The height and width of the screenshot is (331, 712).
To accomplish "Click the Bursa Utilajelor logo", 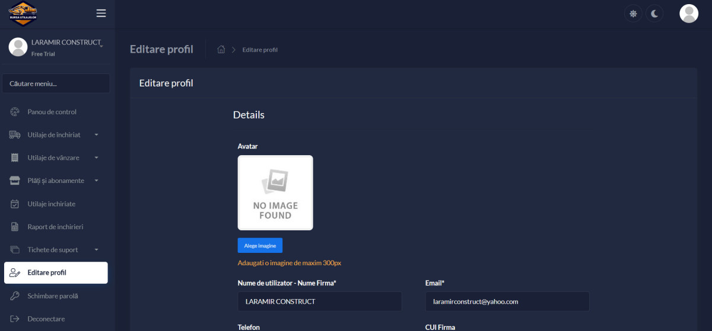I will [23, 13].
